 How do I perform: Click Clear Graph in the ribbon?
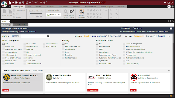tap(19, 10)
